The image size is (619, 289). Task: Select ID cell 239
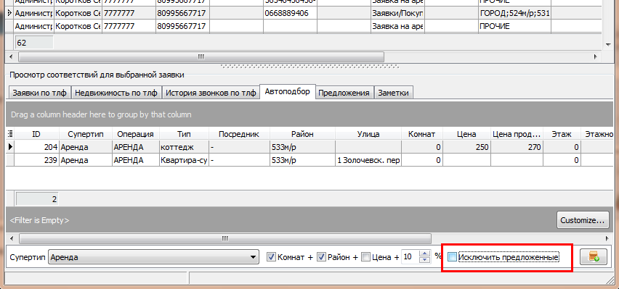[37, 160]
